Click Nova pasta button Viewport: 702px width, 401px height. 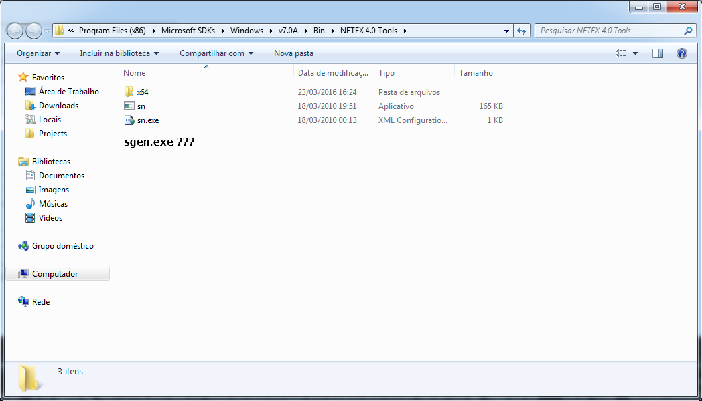click(293, 53)
